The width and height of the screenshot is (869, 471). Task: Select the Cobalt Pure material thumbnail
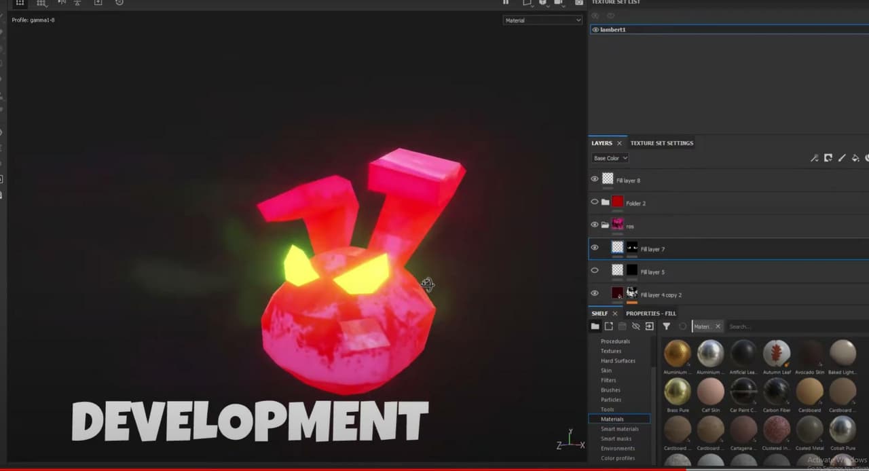(x=843, y=430)
